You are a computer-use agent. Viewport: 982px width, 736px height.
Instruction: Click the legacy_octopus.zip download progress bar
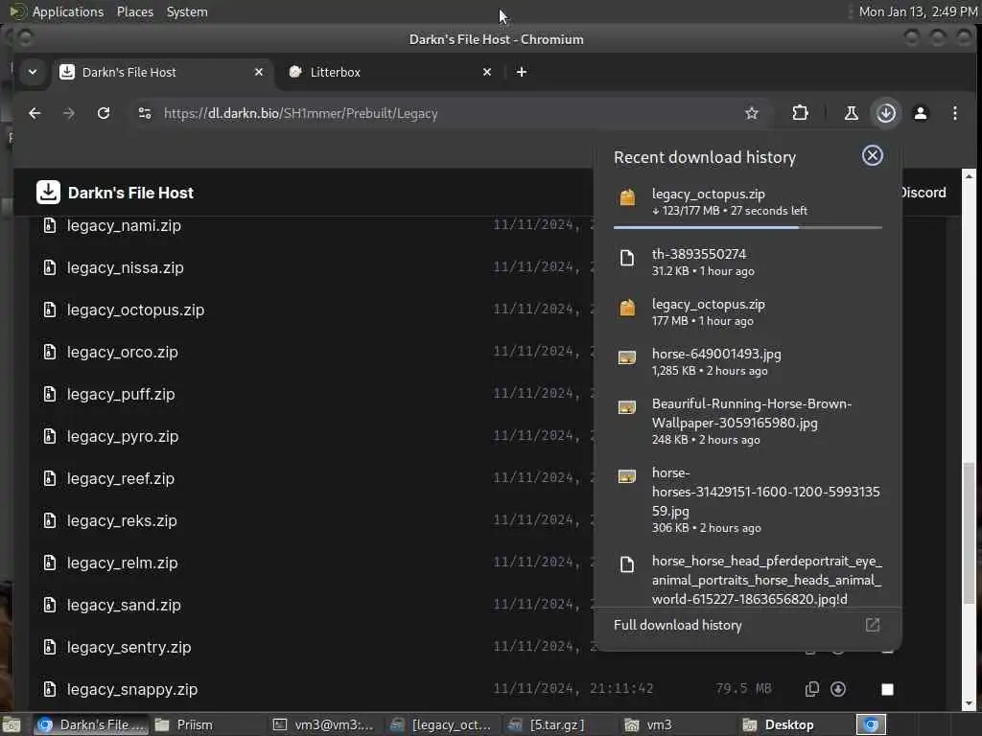click(748, 227)
